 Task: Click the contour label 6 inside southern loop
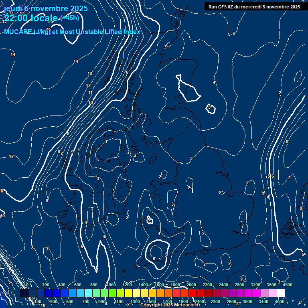pyautogui.click(x=154, y=259)
